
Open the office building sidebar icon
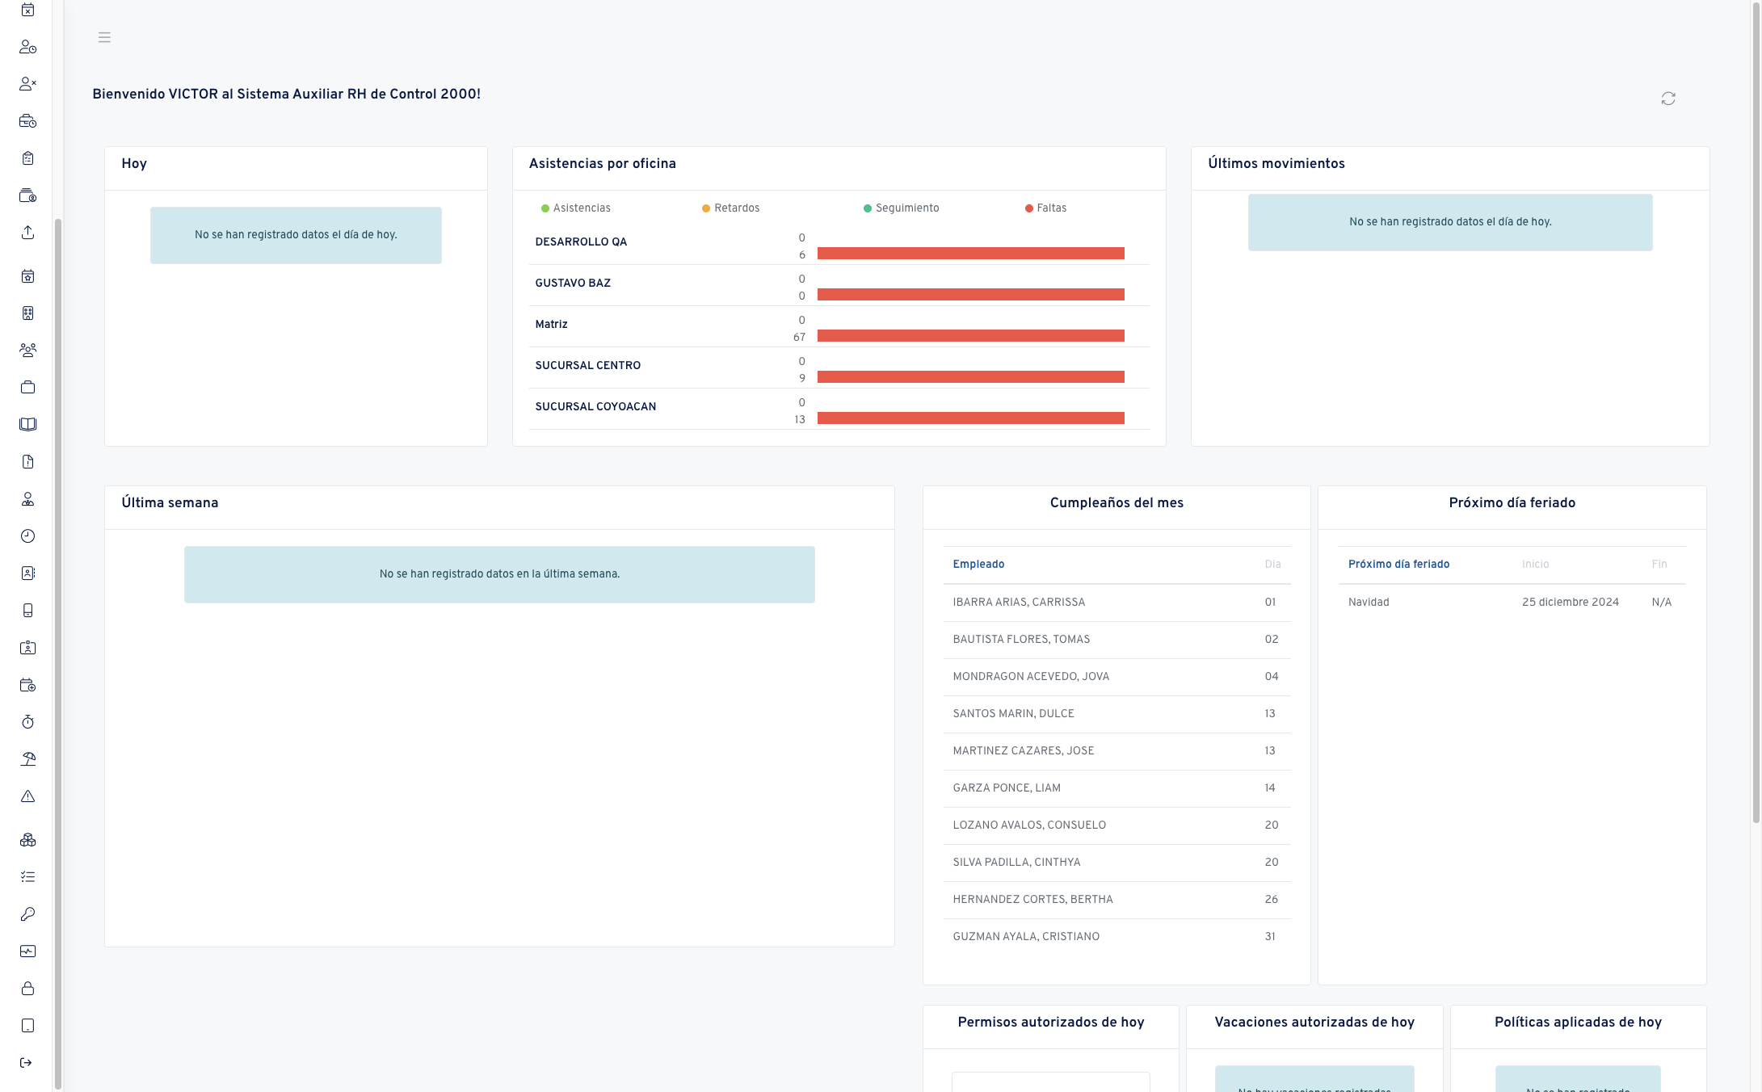[27, 313]
